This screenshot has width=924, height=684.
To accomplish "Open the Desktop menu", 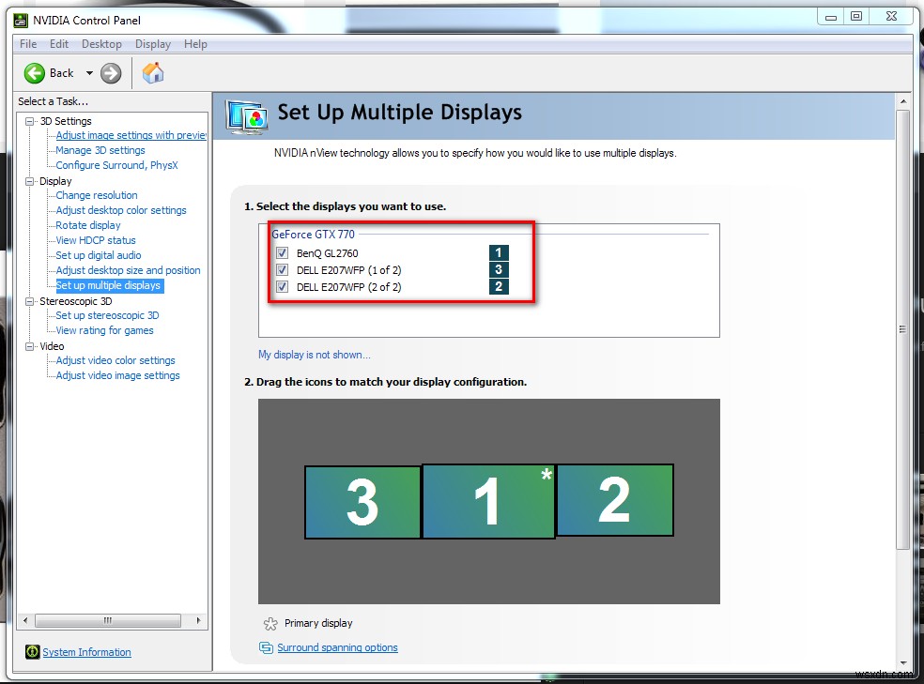I will click(101, 44).
